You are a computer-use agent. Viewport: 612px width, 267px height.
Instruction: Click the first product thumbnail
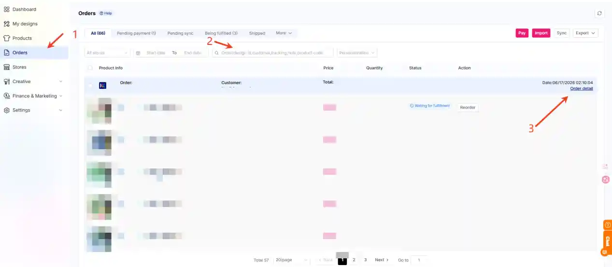(x=99, y=110)
